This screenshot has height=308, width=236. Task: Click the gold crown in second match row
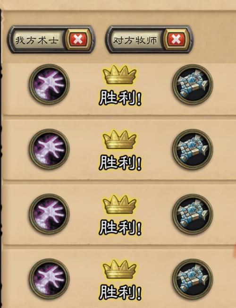119,140
